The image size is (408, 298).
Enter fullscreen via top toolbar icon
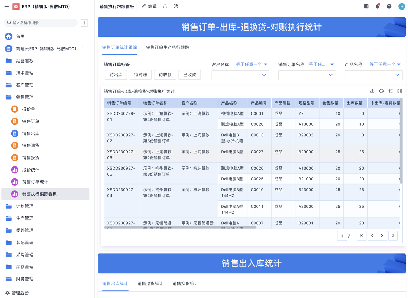(x=176, y=6)
